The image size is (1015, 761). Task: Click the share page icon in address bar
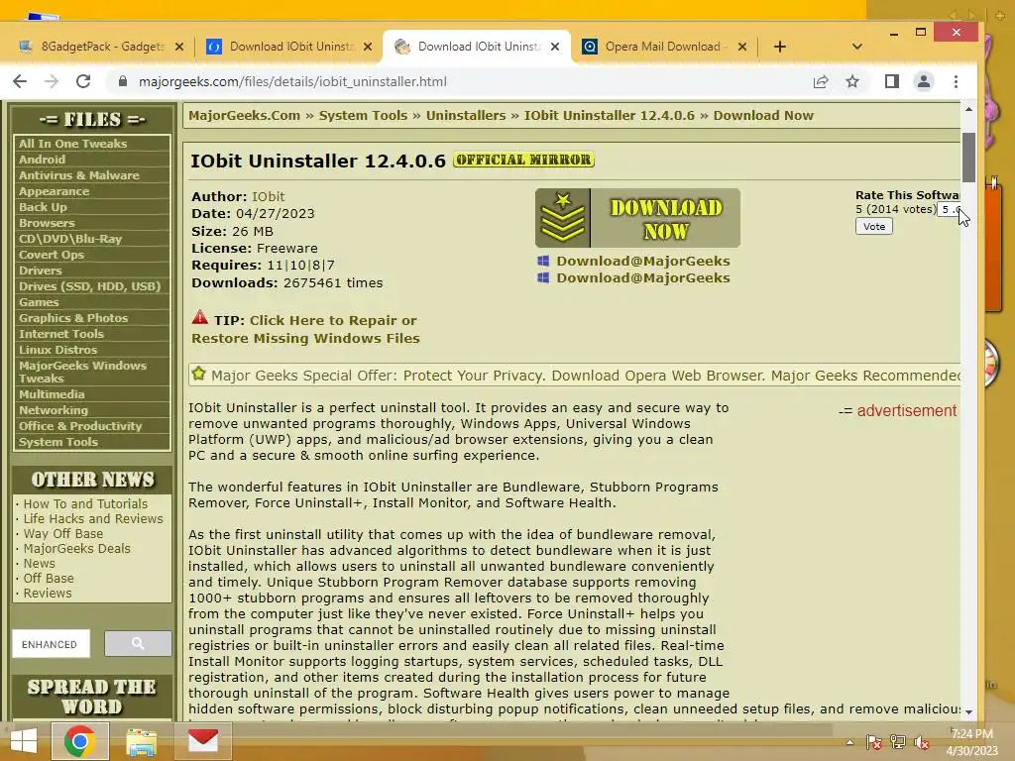coord(821,81)
